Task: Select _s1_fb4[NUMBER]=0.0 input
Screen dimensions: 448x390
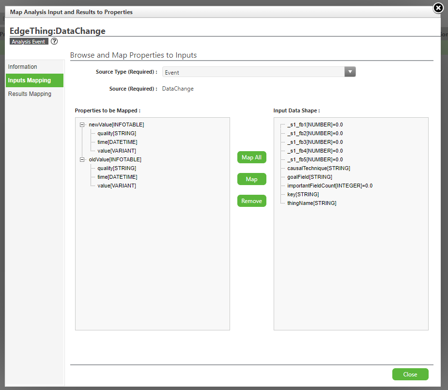Action: [x=315, y=151]
